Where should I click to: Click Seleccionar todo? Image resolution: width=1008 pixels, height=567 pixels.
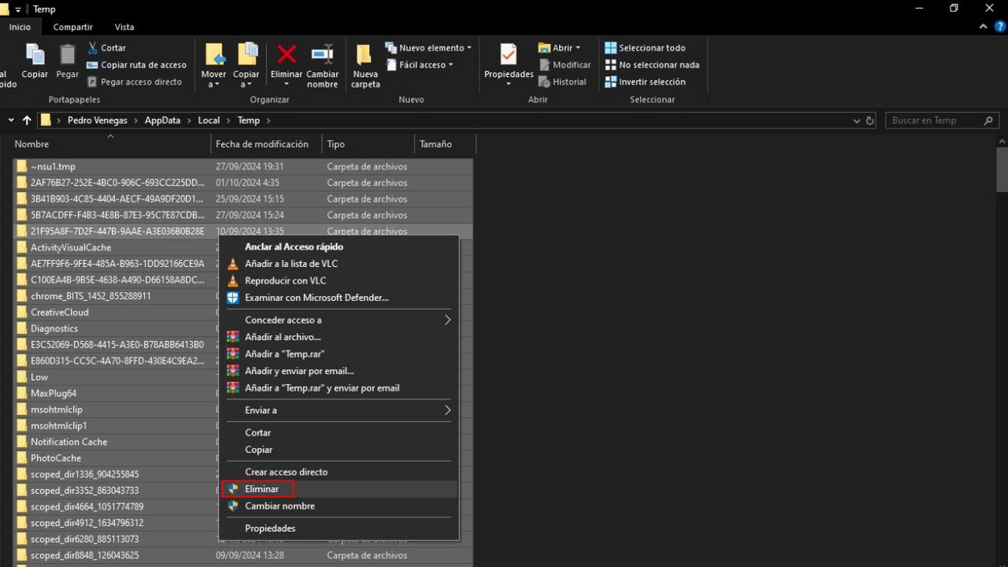645,48
